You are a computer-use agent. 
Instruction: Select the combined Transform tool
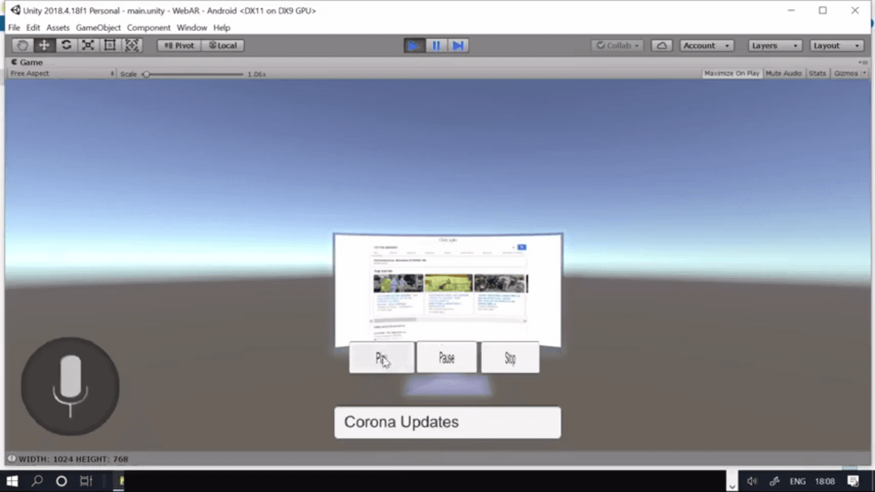point(132,46)
